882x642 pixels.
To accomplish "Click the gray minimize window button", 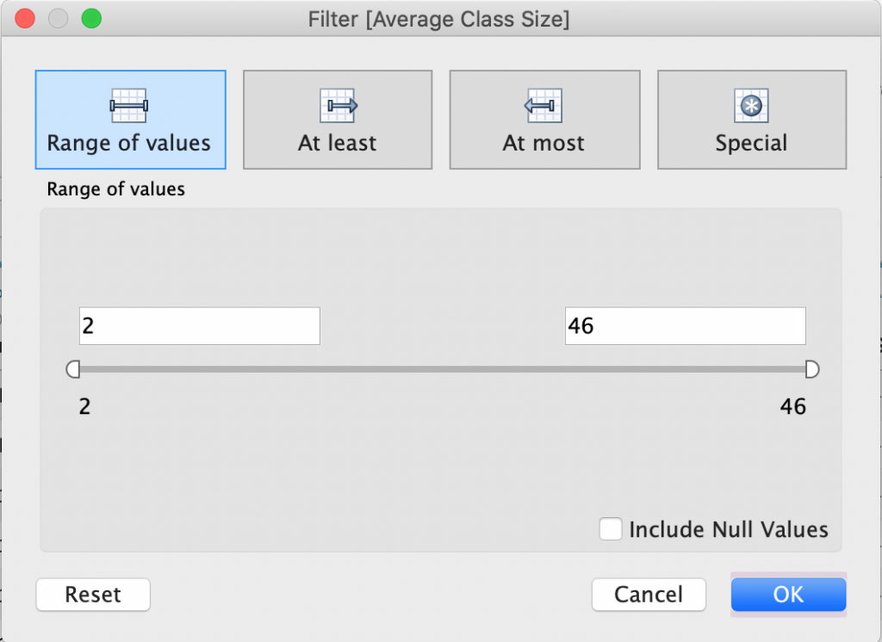I will (x=58, y=18).
